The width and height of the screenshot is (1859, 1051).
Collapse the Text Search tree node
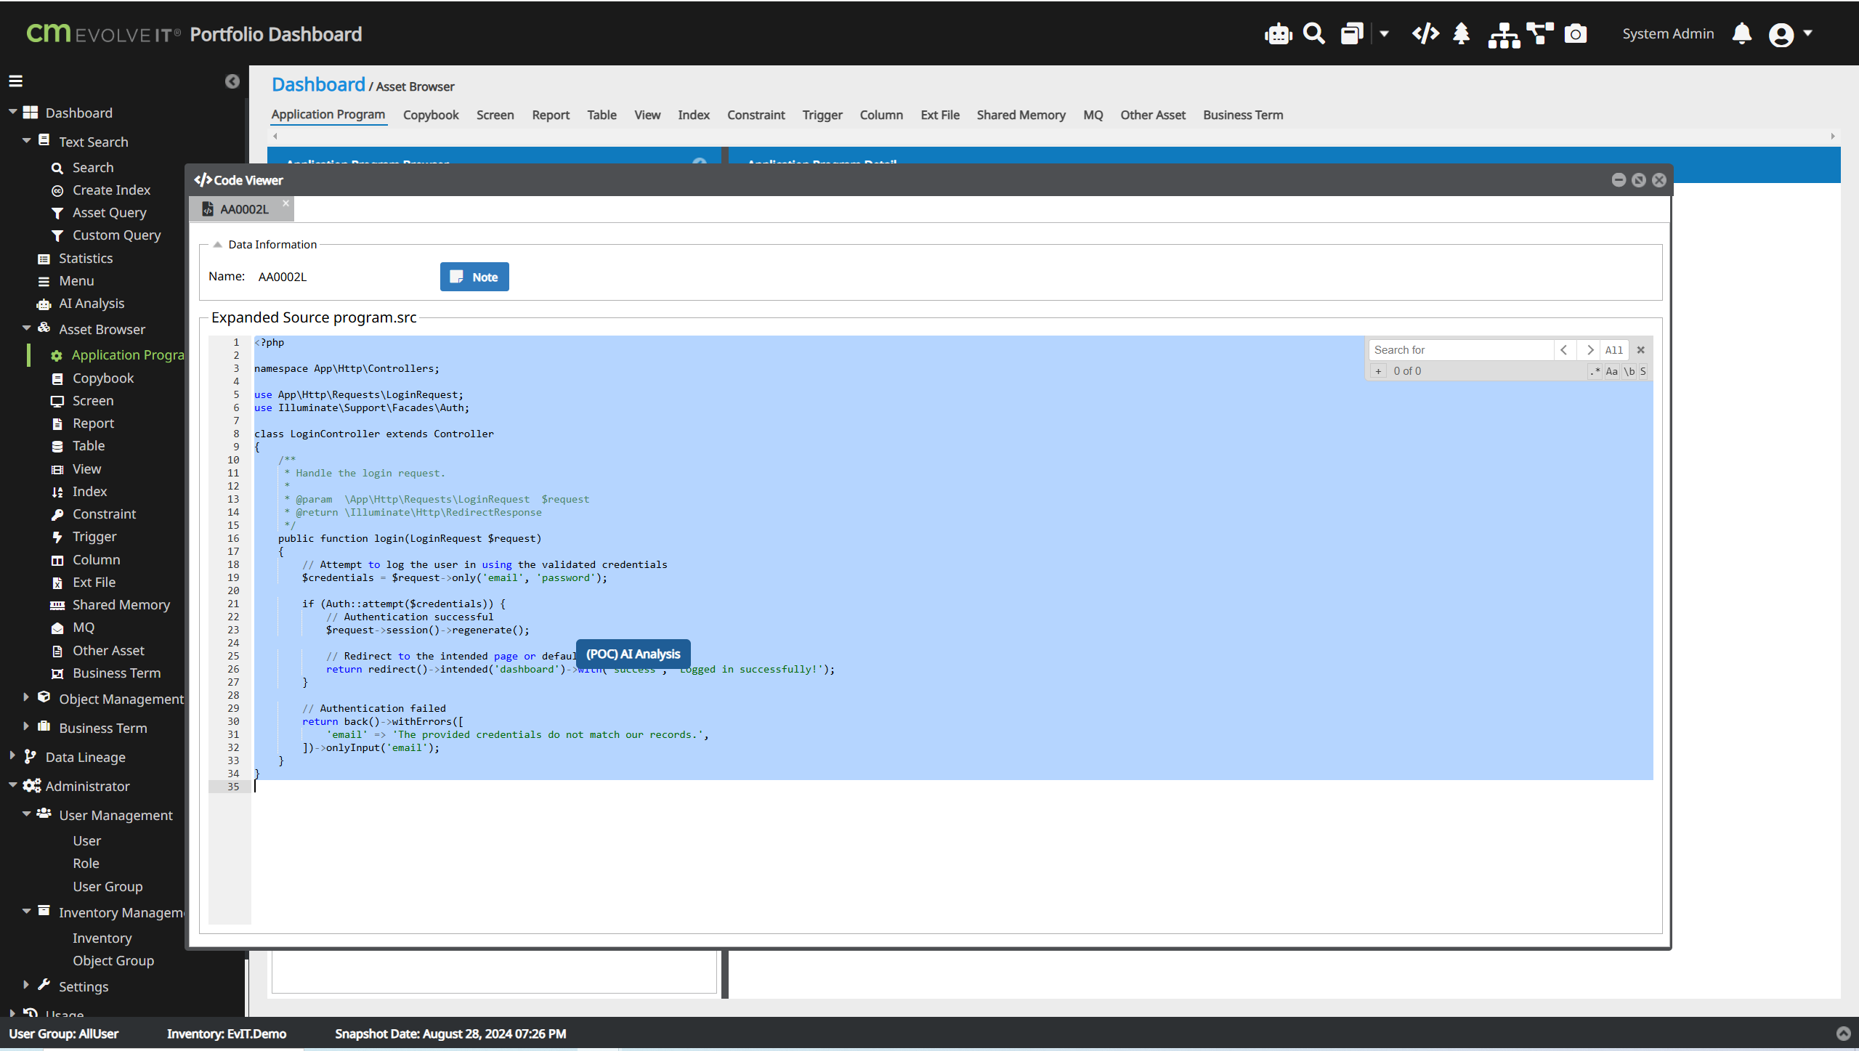(26, 141)
